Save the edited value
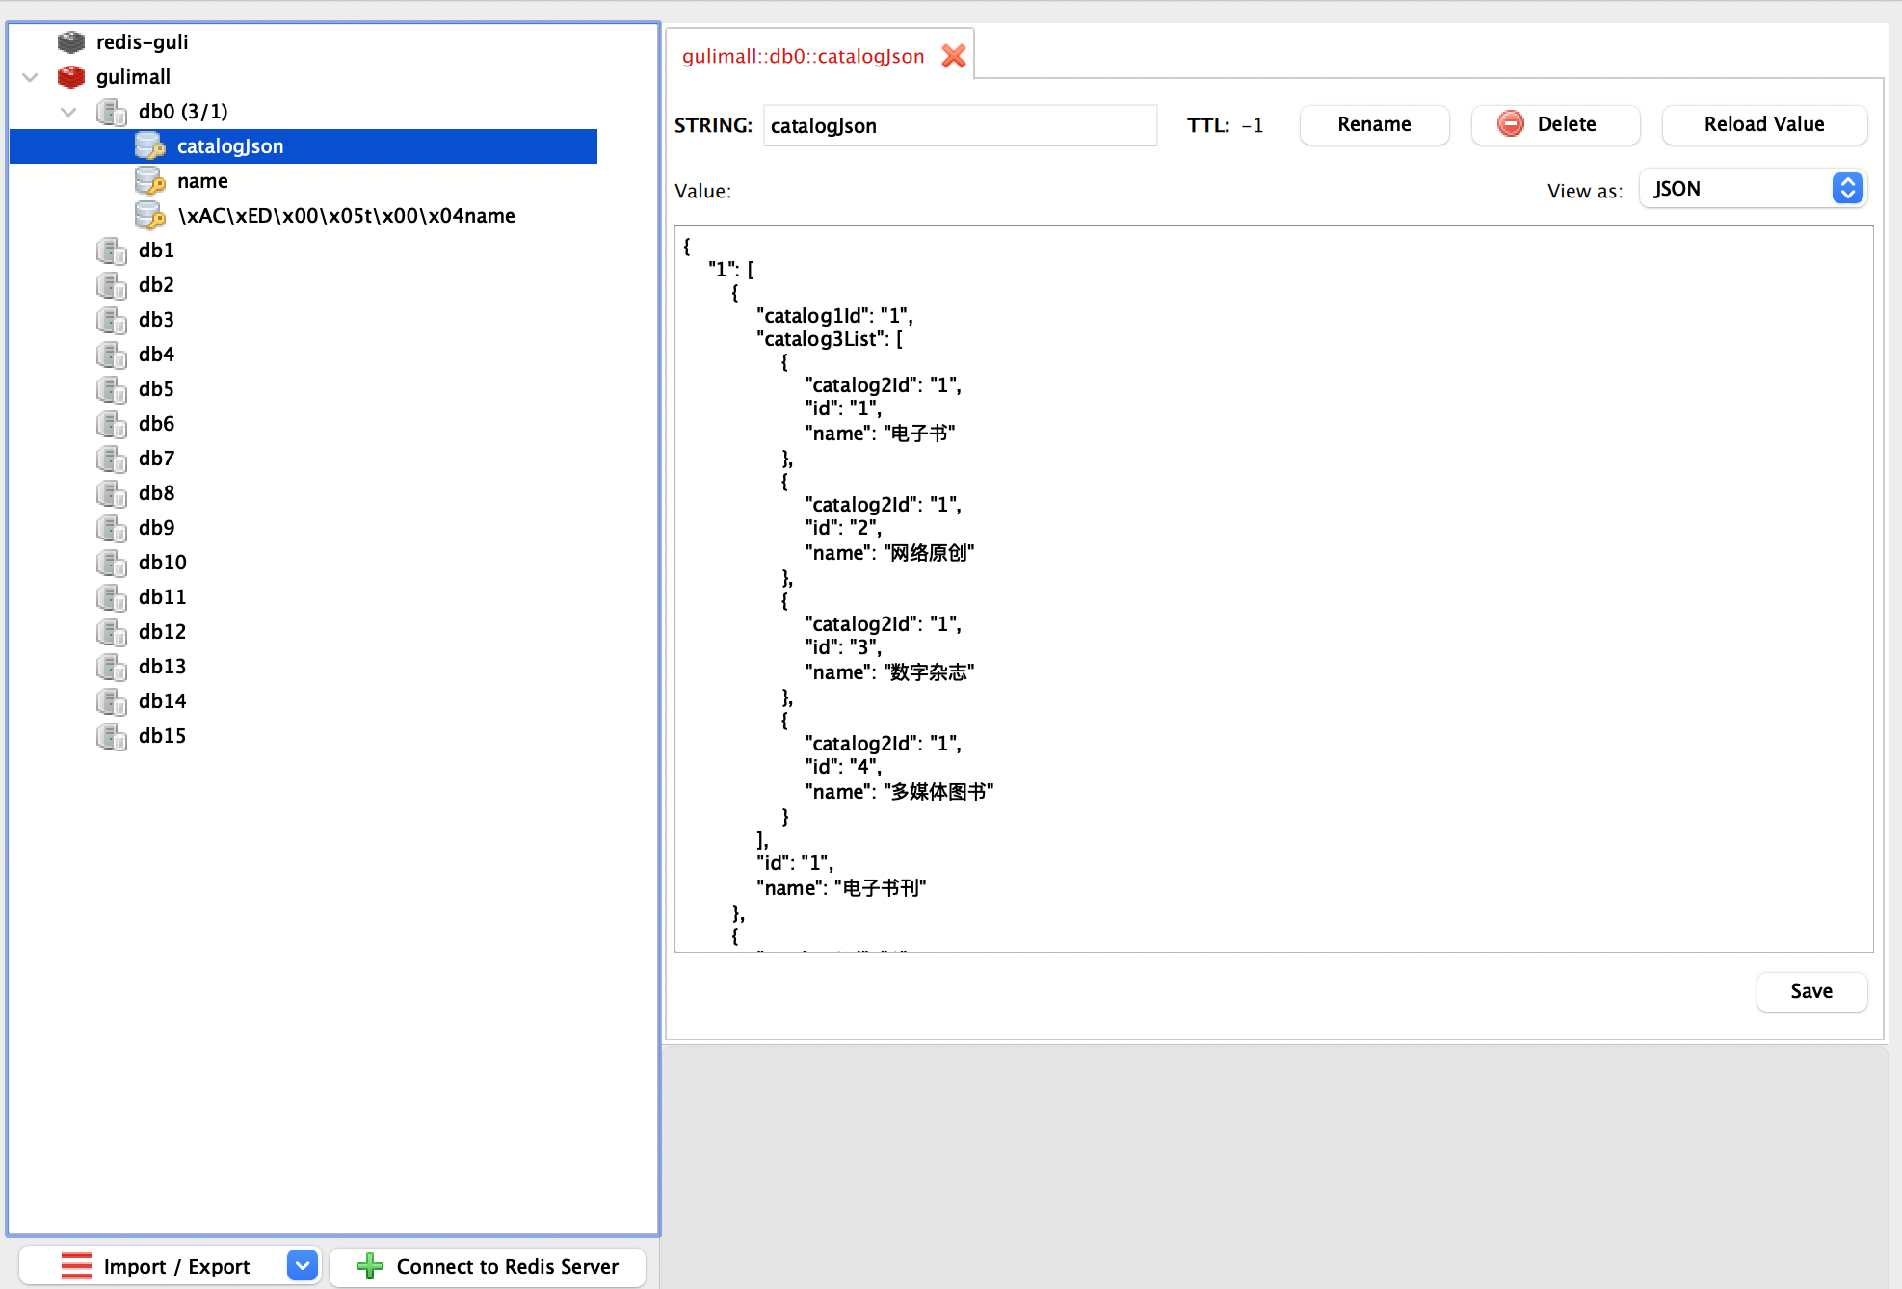Viewport: 1902px width, 1289px height. point(1810,991)
